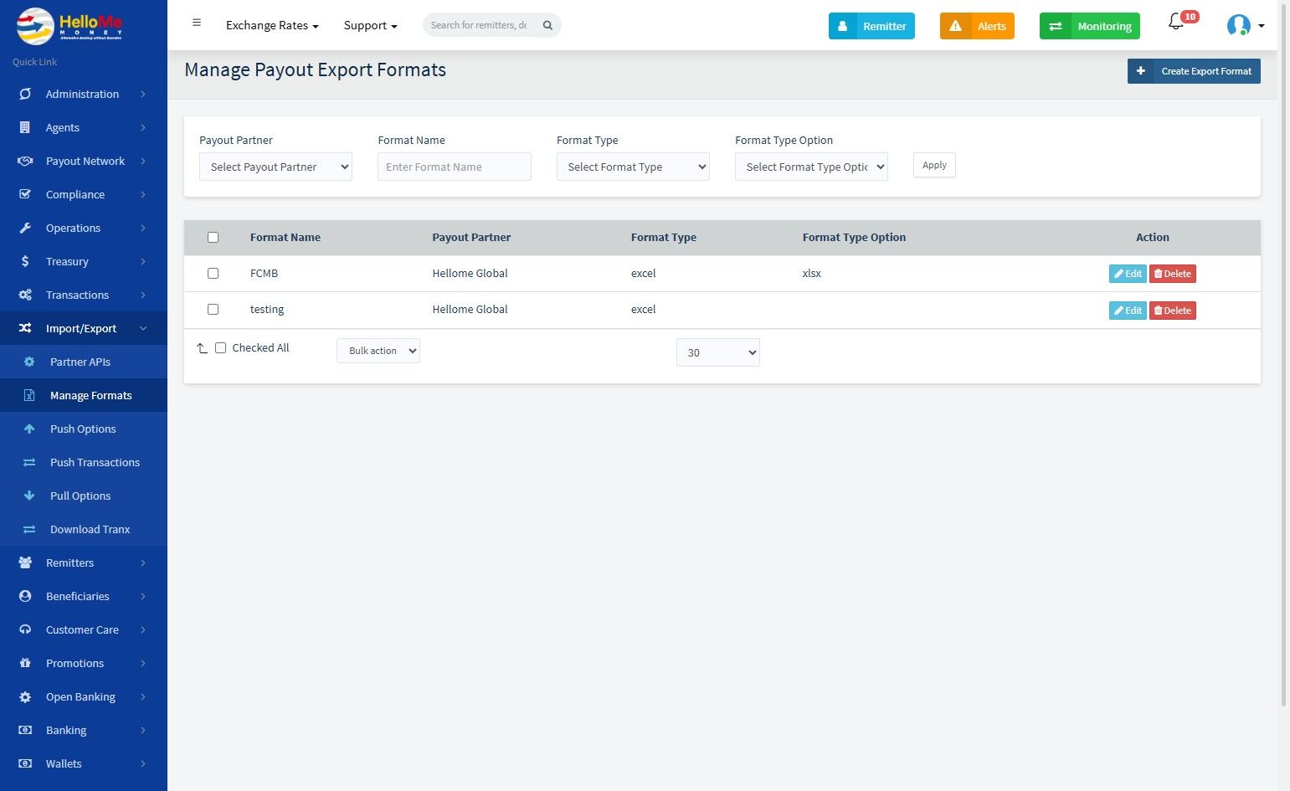Open the Exchange Rates menu
This screenshot has width=1290, height=791.
point(272,25)
